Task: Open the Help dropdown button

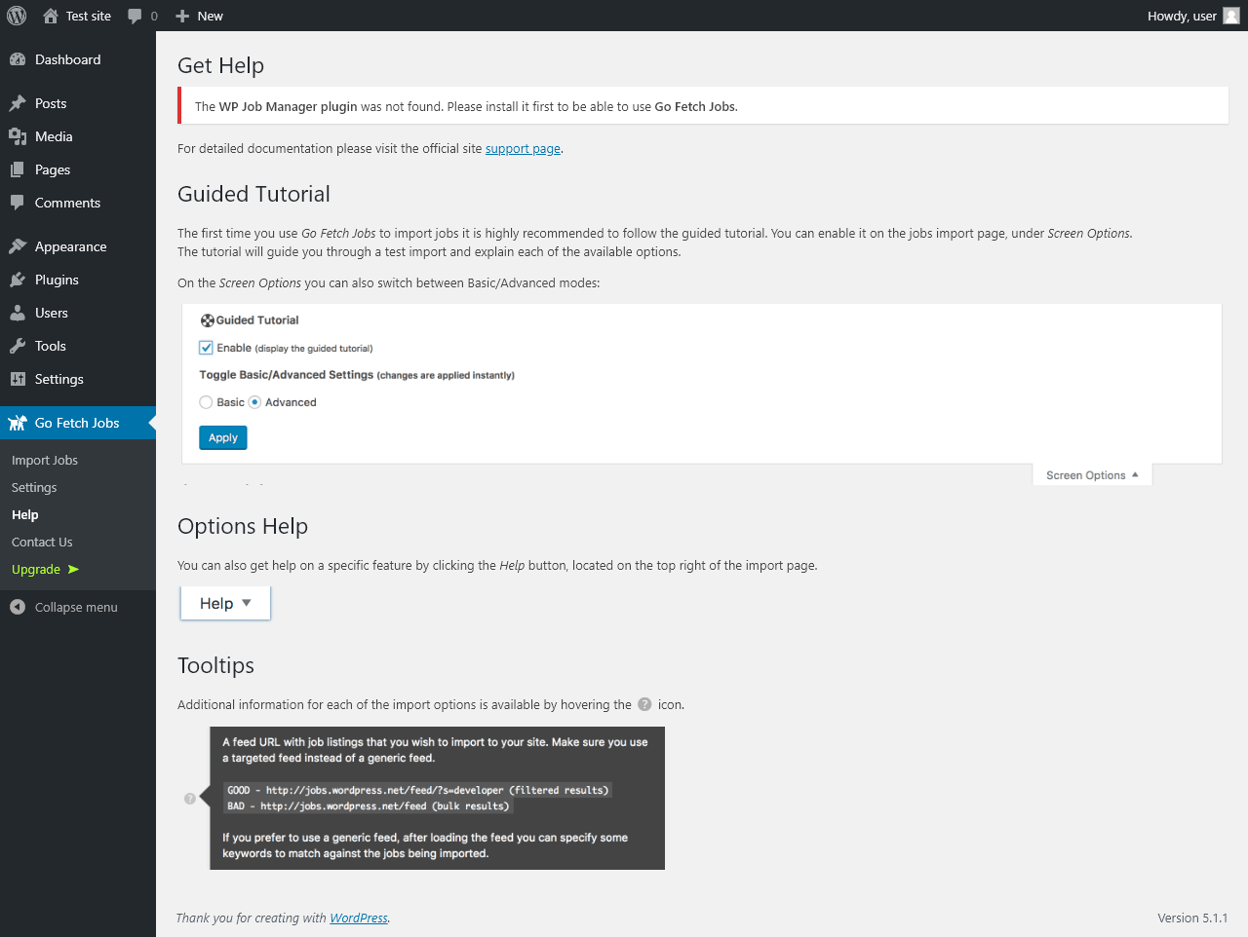Action: click(225, 603)
